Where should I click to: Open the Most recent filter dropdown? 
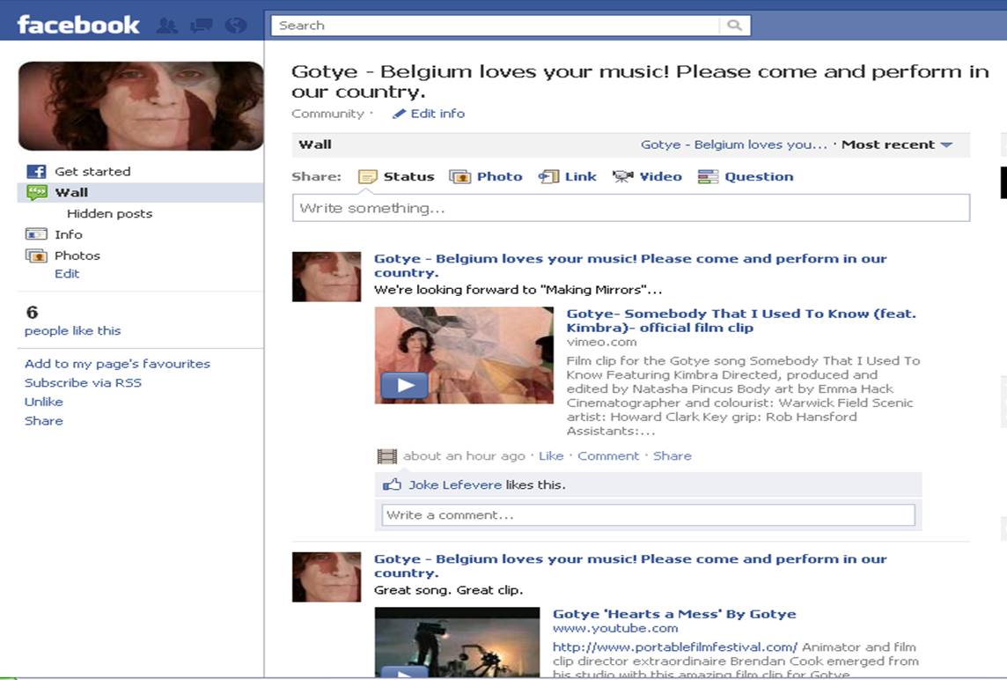click(897, 144)
